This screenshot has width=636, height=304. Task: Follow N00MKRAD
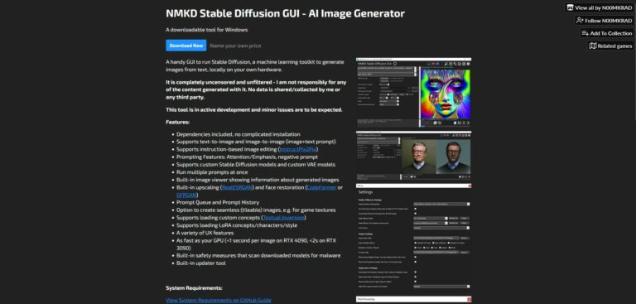point(605,20)
